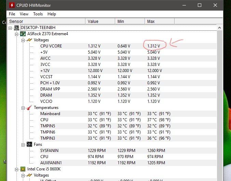The height and width of the screenshot is (181, 231).
Task: Select the AUXFANIN1 fan row
Action: point(128,163)
